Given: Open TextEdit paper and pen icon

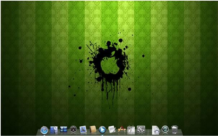Looking at the screenshot, I should pyautogui.click(x=112, y=129).
